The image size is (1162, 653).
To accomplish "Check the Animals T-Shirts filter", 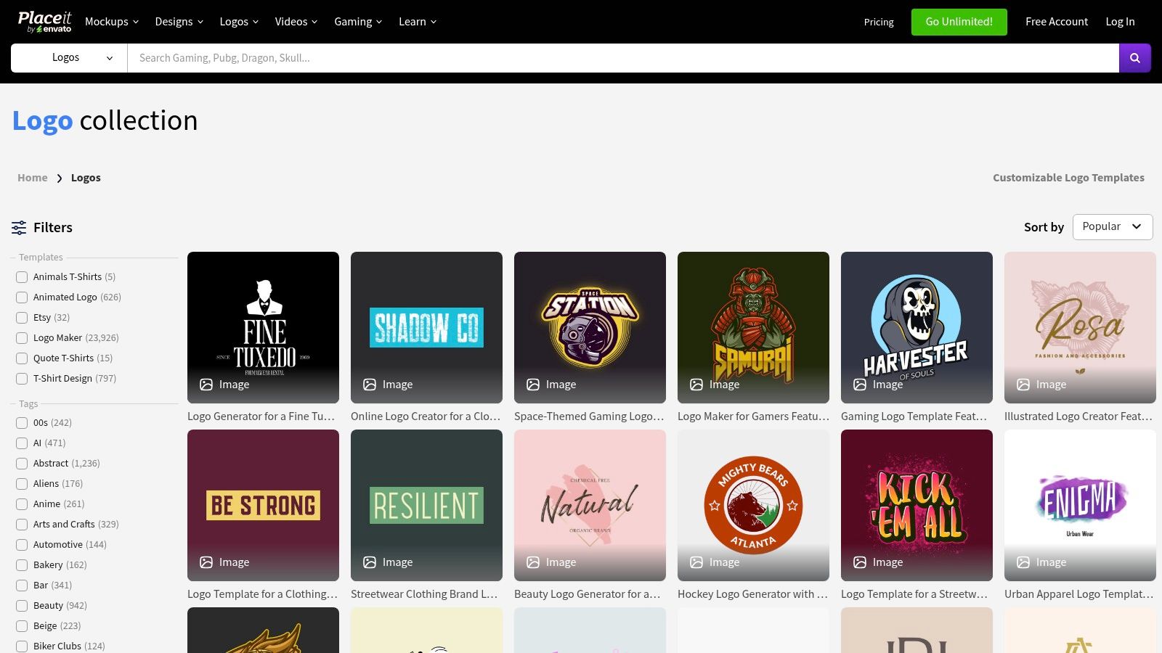I will [x=22, y=277].
